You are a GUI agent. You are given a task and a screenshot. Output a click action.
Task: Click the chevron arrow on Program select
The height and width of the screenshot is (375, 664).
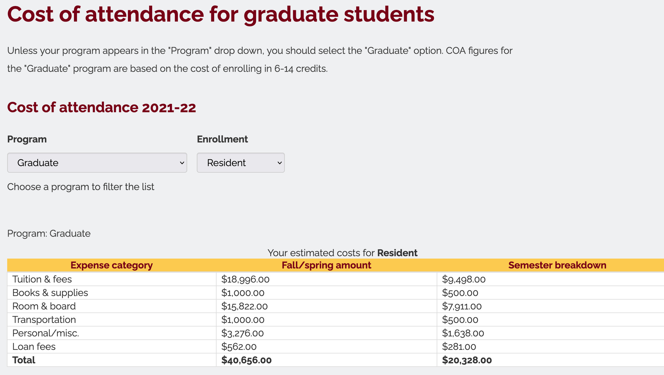(182, 163)
